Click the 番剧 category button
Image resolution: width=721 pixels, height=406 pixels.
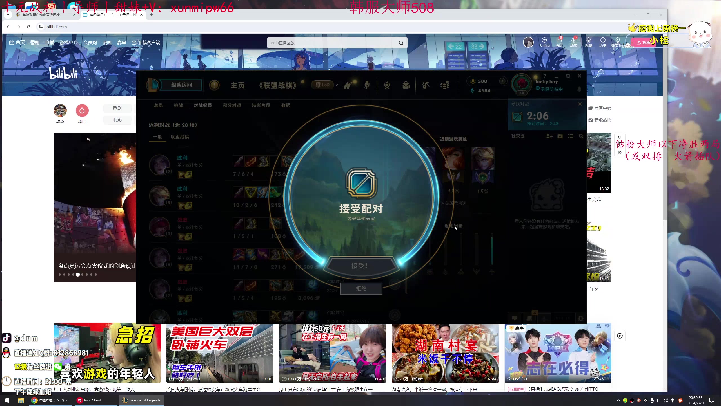tap(117, 108)
